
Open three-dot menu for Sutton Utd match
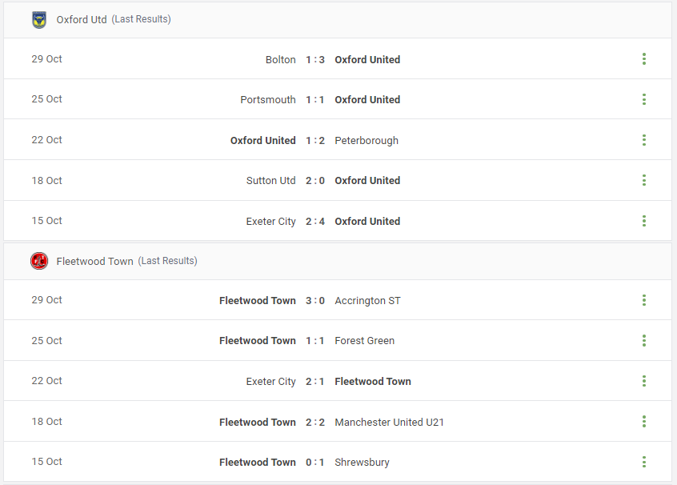coord(643,180)
